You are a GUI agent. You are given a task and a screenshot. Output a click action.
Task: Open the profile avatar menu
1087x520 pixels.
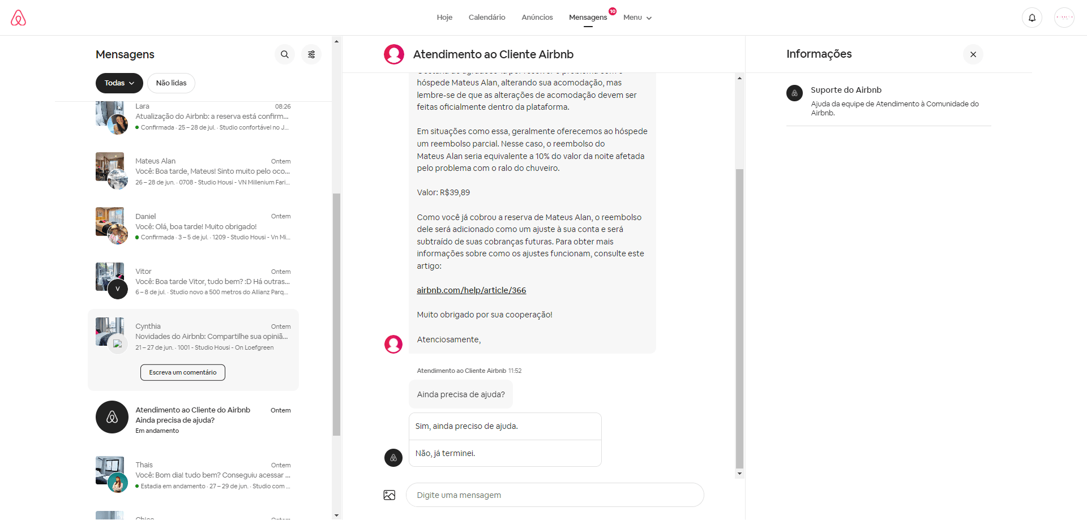point(1064,18)
